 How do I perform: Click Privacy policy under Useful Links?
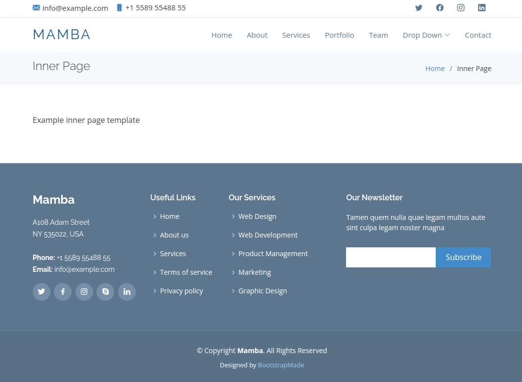click(181, 291)
